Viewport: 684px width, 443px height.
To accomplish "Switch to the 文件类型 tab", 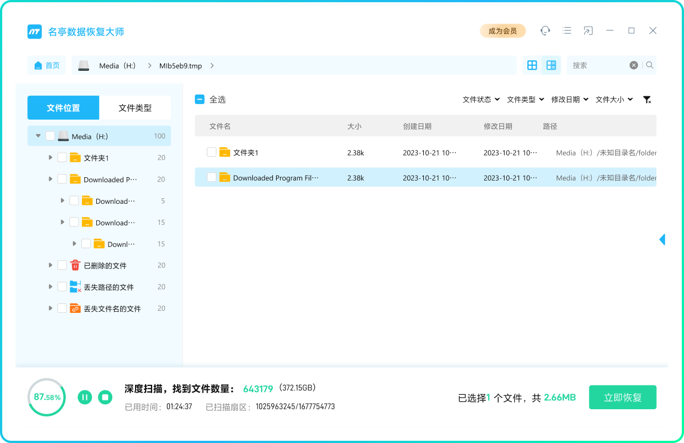I will [135, 108].
